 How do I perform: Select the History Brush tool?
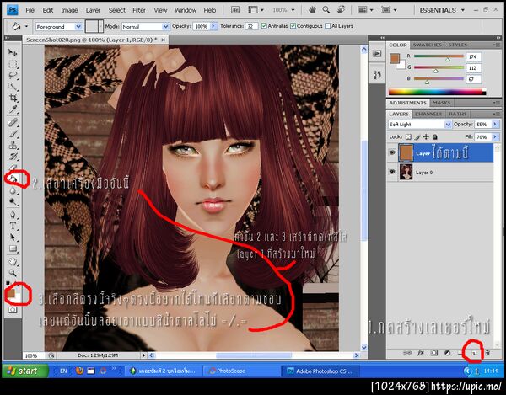13,157
